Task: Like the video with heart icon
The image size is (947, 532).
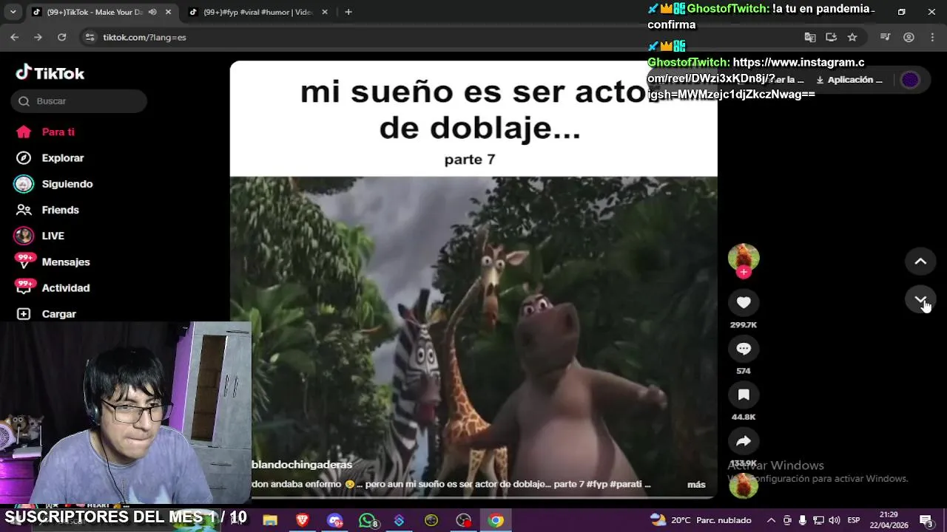Action: click(744, 302)
